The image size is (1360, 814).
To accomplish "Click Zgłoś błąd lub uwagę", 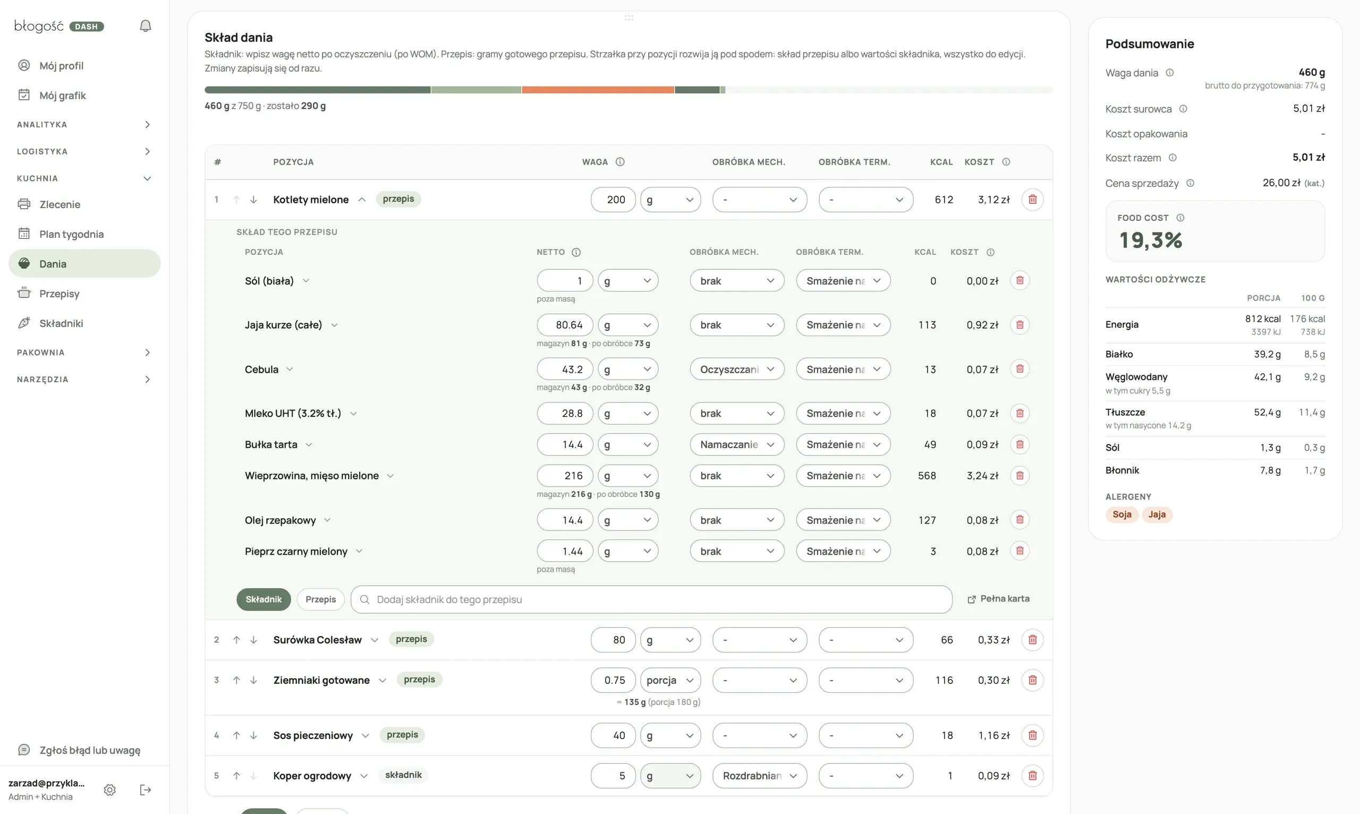I will tap(84, 750).
